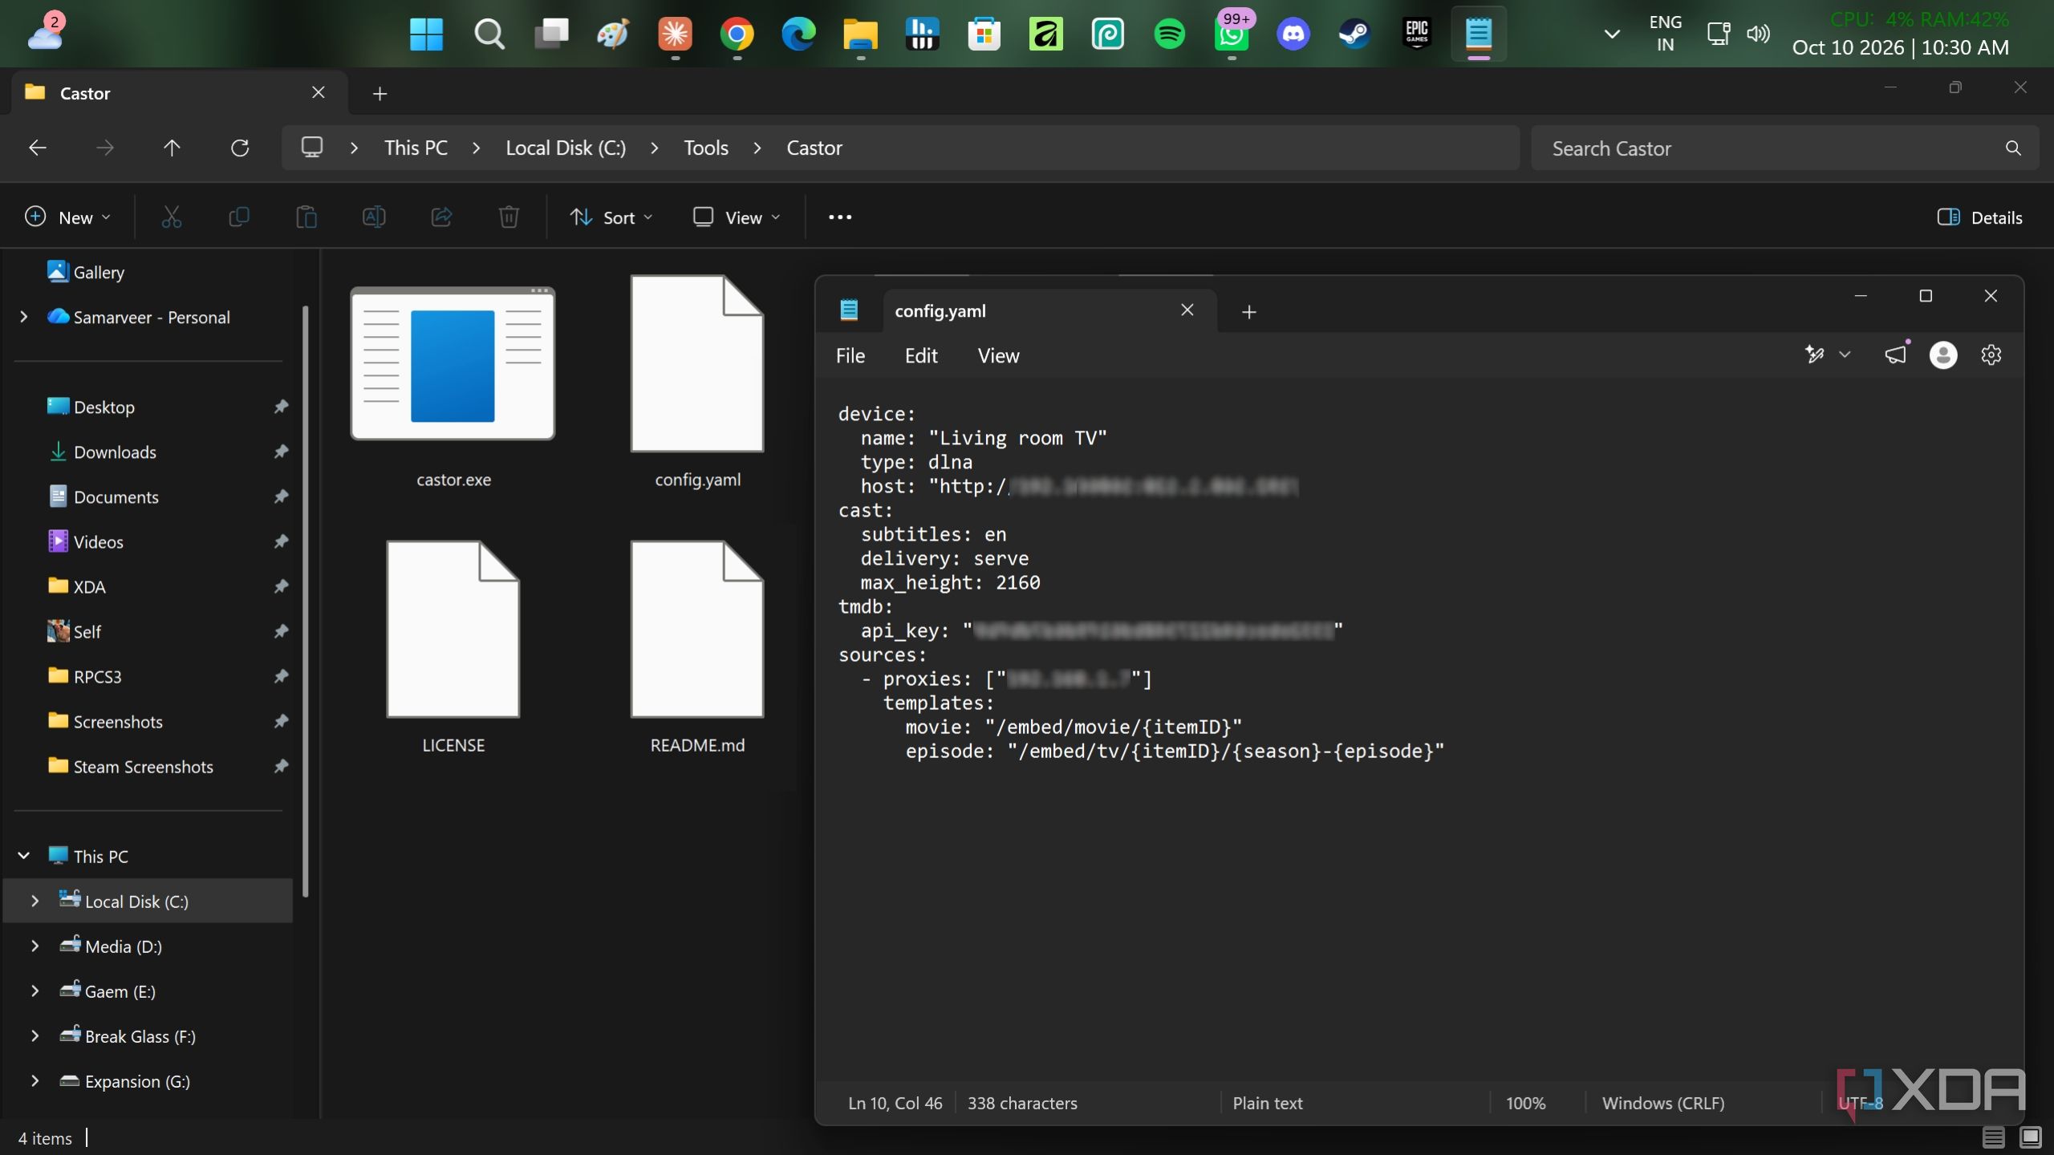Switch to details list view icon
This screenshot has height=1155, width=2054.
pos(1993,1137)
